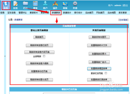Go to 后台首页 menu item
Screen dimensions: 130x94
[x=89, y=13]
